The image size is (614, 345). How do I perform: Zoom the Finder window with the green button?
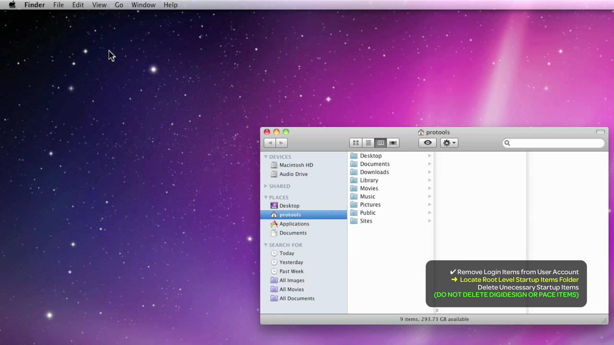(286, 132)
